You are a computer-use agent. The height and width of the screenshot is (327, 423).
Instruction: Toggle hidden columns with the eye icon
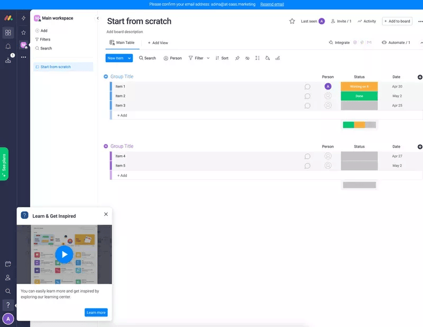pyautogui.click(x=247, y=58)
